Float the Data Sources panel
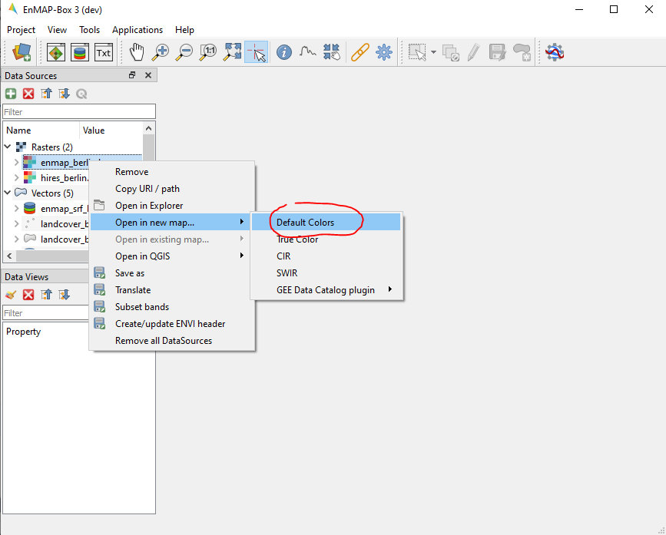 coord(132,75)
